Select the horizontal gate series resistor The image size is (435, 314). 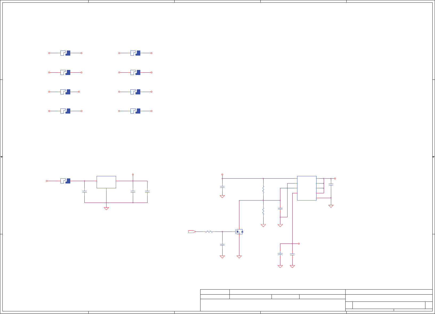[209, 232]
